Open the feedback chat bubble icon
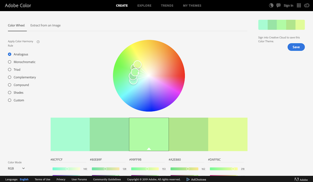The height and width of the screenshot is (182, 313). click(278, 5)
